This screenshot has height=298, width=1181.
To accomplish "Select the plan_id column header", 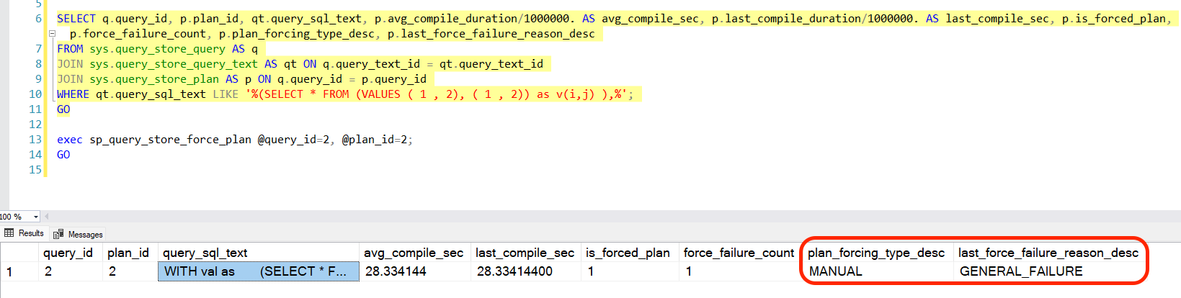I will point(128,253).
